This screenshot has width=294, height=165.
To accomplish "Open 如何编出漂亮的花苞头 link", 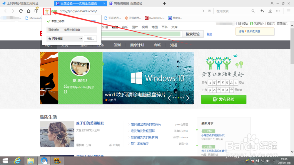I will click(x=146, y=124).
